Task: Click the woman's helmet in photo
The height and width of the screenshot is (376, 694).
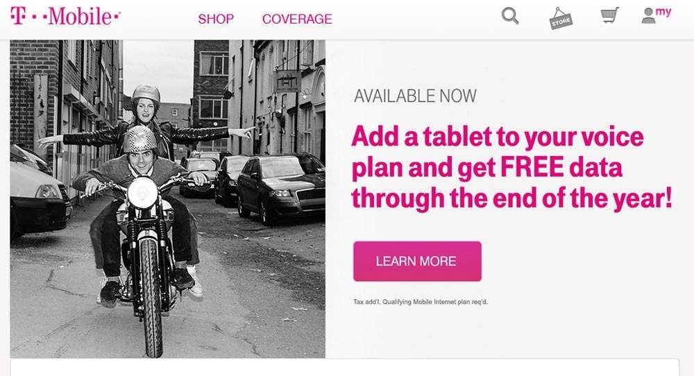Action: coord(146,94)
